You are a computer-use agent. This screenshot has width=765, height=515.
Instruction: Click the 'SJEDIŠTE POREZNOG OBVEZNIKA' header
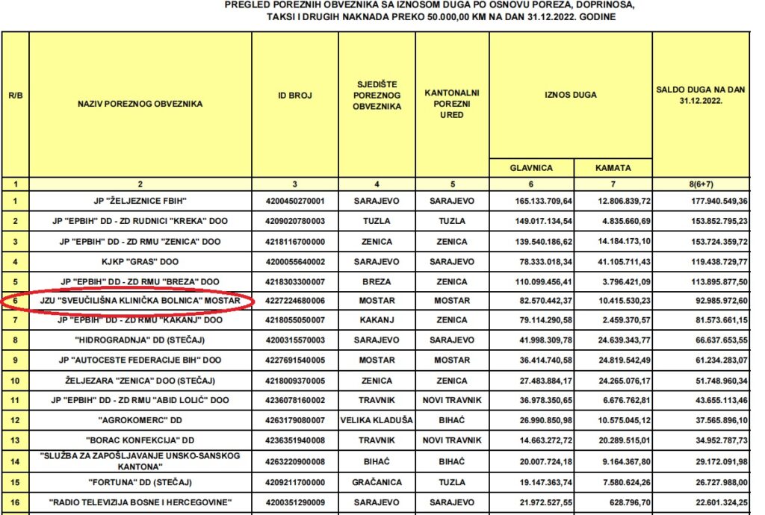click(x=377, y=96)
